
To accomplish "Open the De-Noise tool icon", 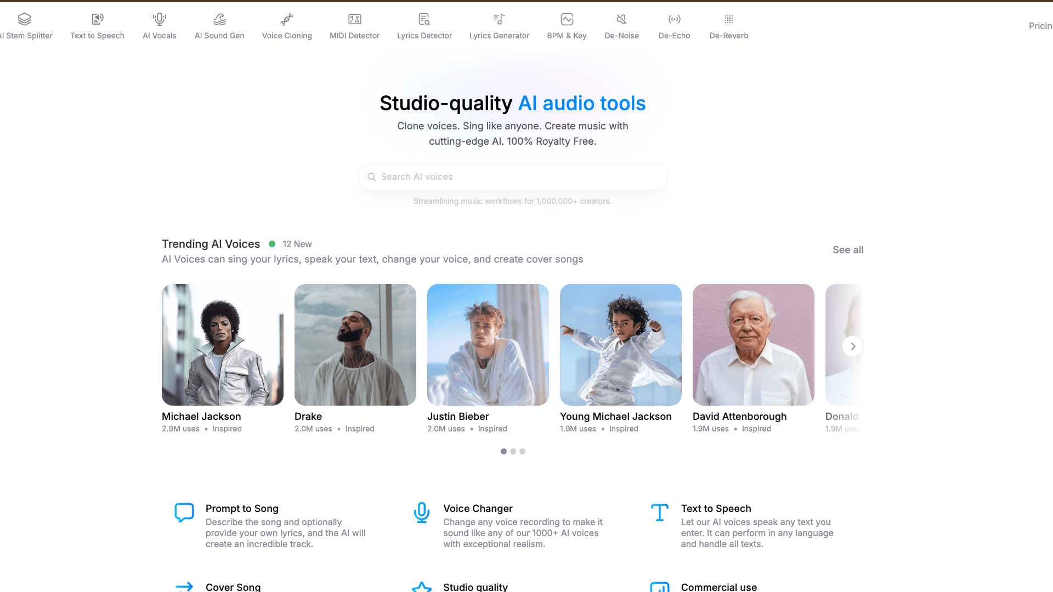I will 621,20.
